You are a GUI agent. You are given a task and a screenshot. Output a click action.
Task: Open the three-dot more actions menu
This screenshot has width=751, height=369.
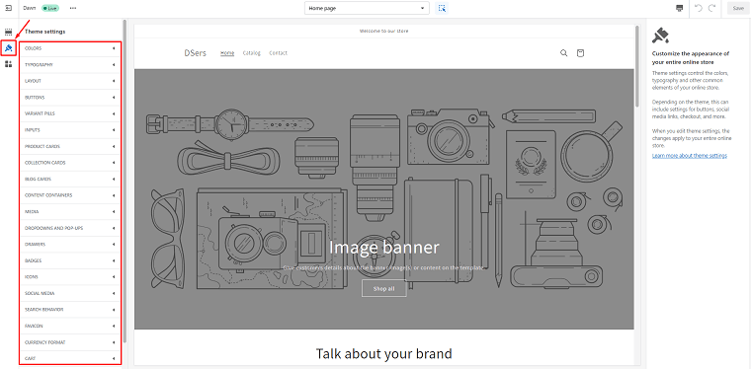73,8
